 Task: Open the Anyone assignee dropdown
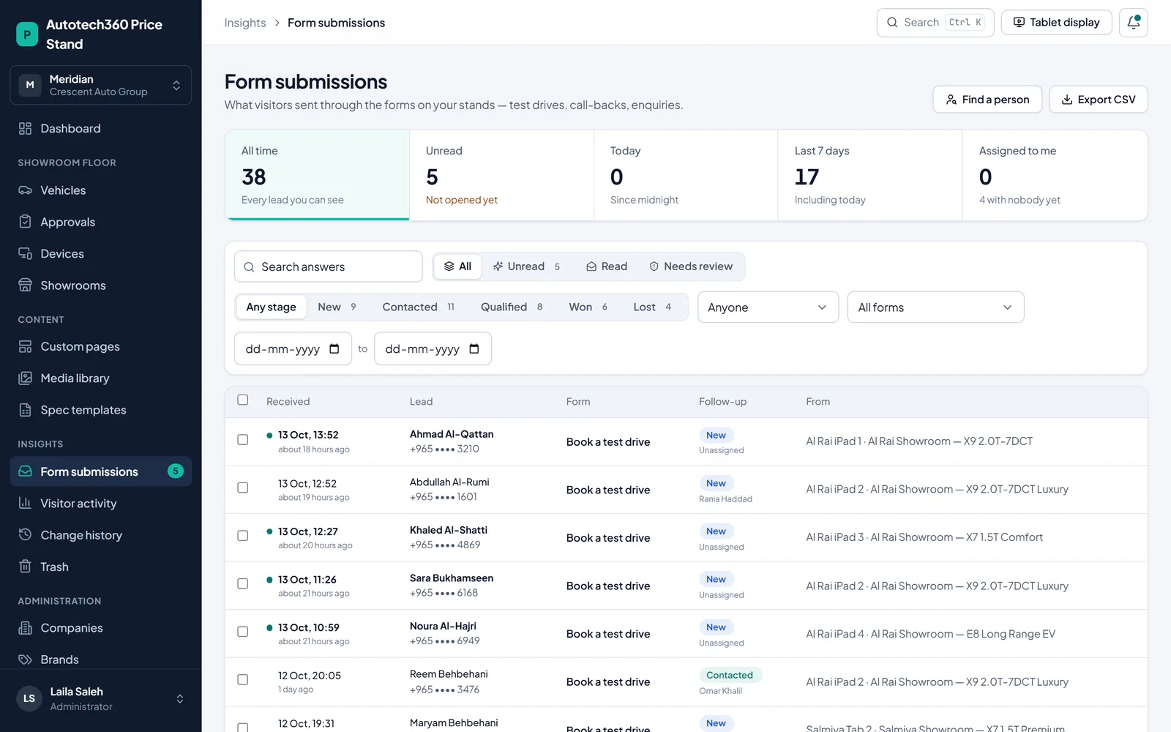(x=768, y=307)
